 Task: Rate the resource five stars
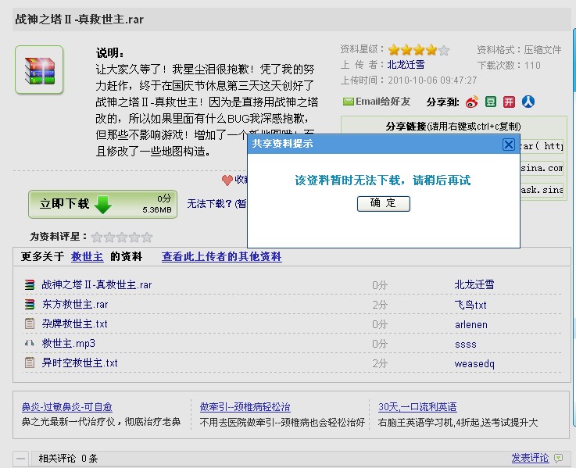(147, 238)
